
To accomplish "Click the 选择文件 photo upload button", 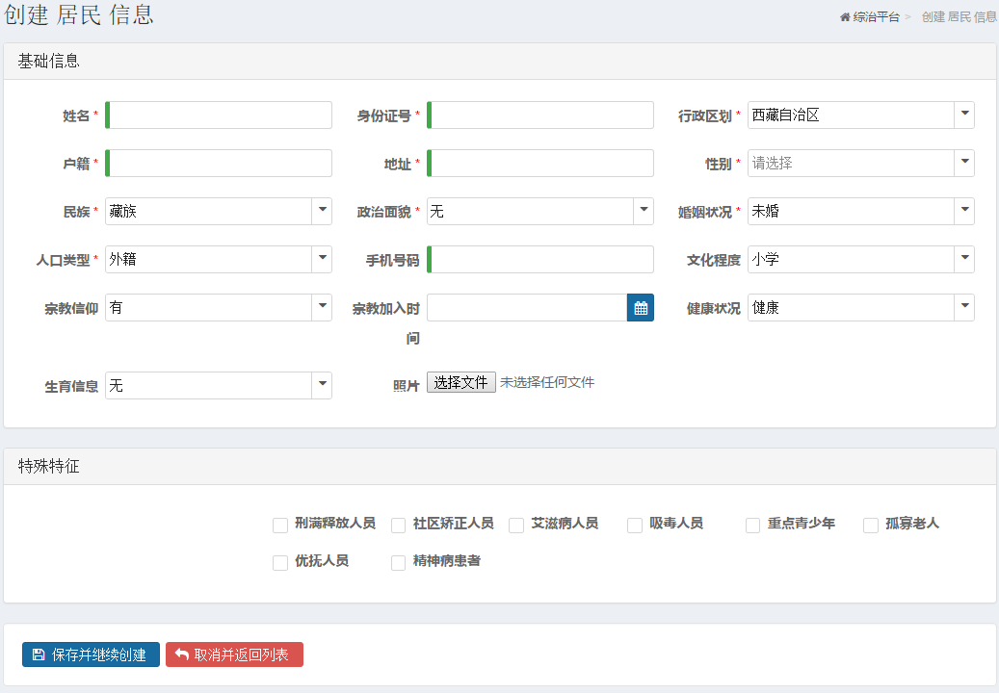I will click(x=461, y=382).
